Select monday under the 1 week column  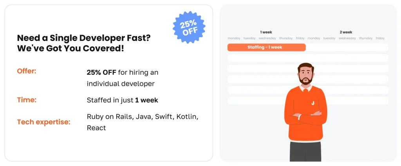click(234, 38)
